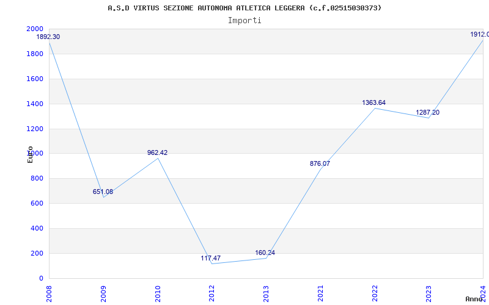Select the 962.42 data point label
Screen dimensions: 489x305
(158, 152)
